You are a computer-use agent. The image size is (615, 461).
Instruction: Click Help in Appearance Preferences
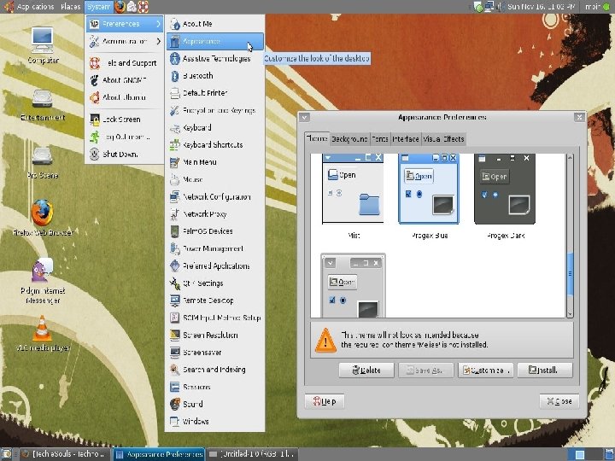pos(325,401)
